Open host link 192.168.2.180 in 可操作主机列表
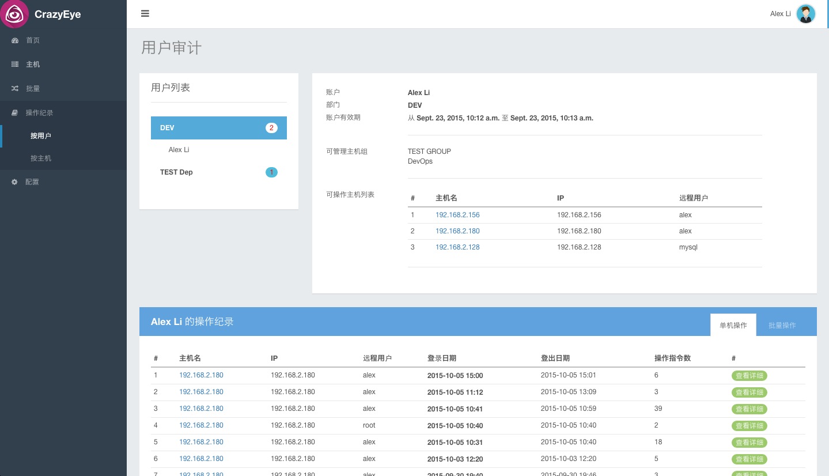 (457, 231)
